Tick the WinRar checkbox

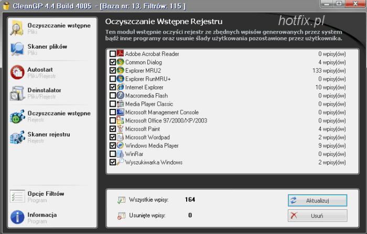pos(113,154)
